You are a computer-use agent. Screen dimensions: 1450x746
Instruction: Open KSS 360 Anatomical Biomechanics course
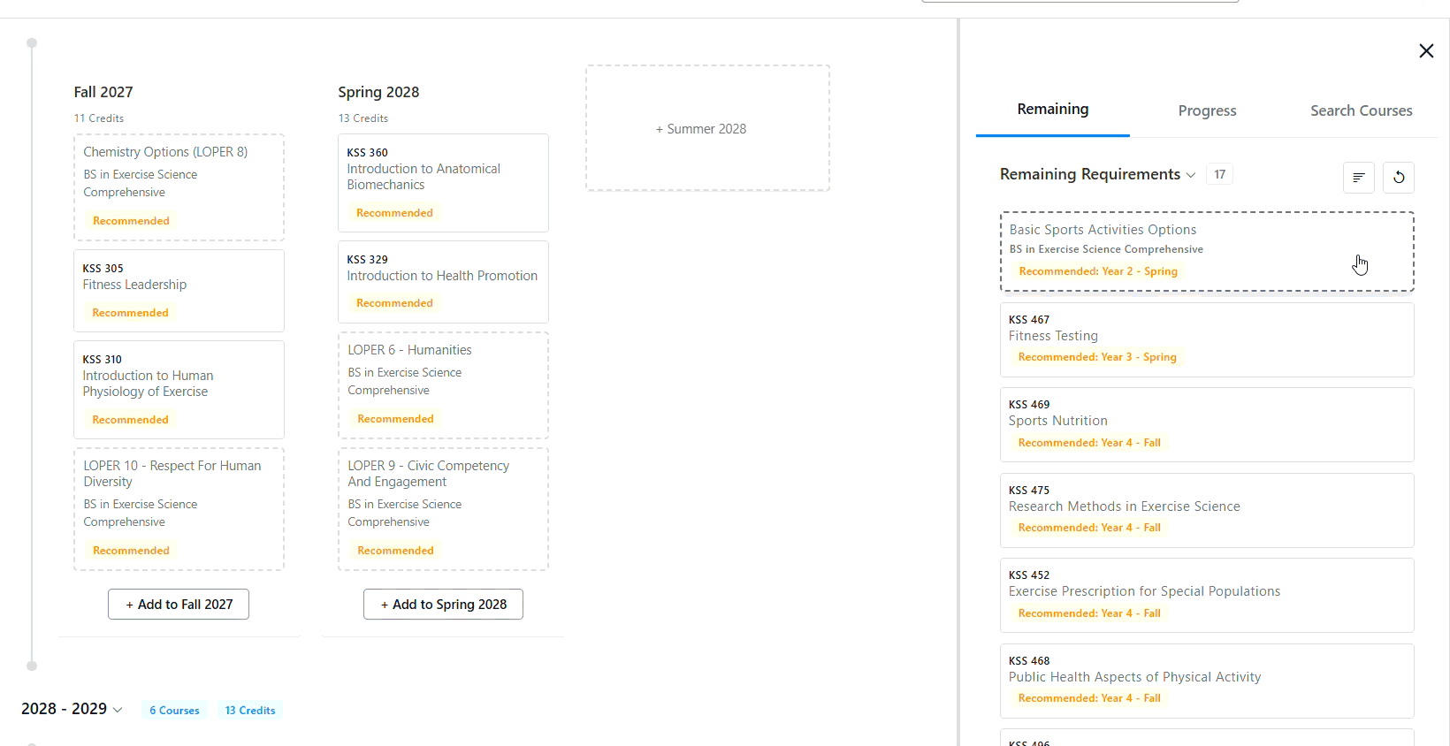[443, 183]
